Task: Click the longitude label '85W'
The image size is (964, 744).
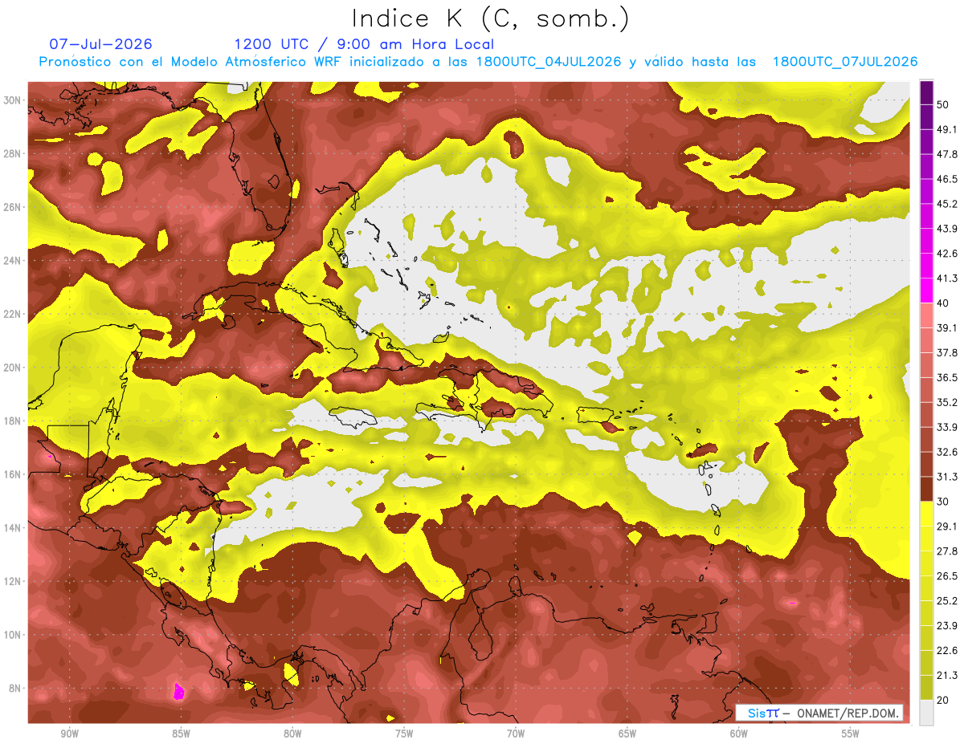Action: pos(181,734)
